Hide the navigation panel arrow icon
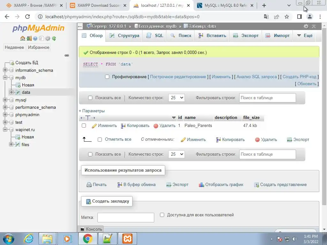The width and height of the screenshot is (327, 245). coord(80,26)
